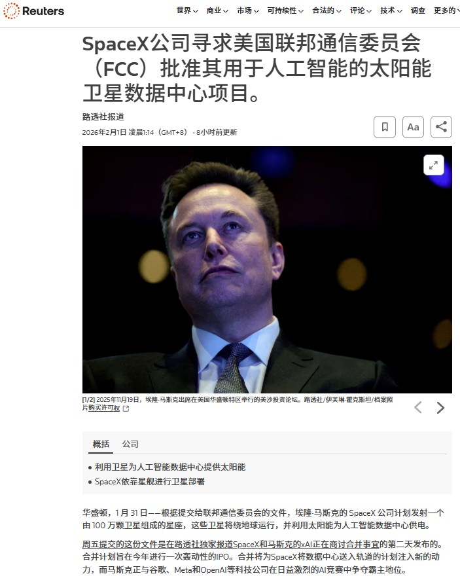
Task: Open the 调查 menu item
Action: 418,10
